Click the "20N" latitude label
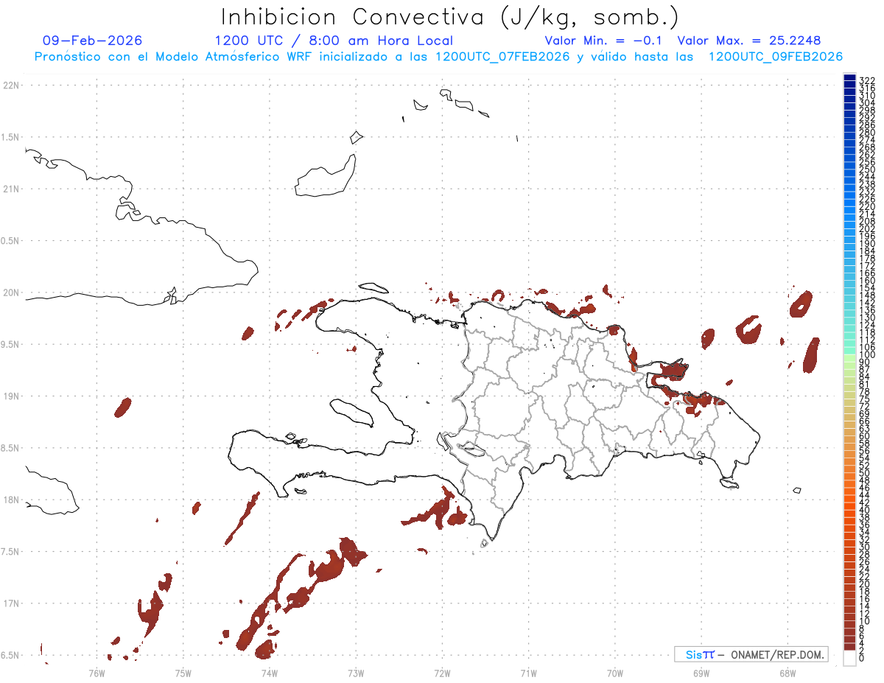Viewport: 884px width, 683px height. pyautogui.click(x=10, y=293)
